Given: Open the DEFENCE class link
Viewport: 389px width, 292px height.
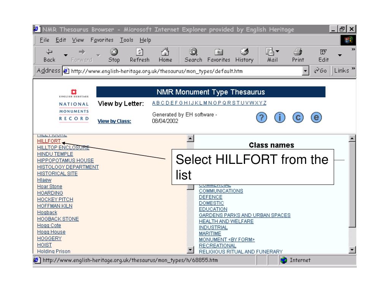Looking at the screenshot, I should click(210, 197).
